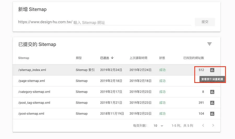The image size is (235, 139).
Task: Toggle sort arrow beside 已送出 header
Action: click(112, 58)
